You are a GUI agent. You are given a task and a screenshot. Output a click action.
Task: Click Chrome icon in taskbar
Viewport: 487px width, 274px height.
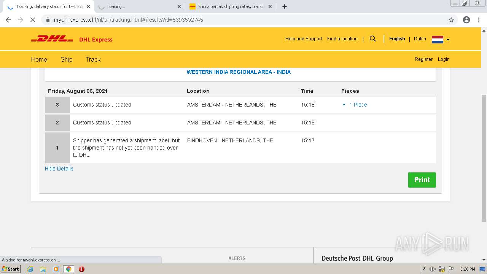click(x=68, y=269)
